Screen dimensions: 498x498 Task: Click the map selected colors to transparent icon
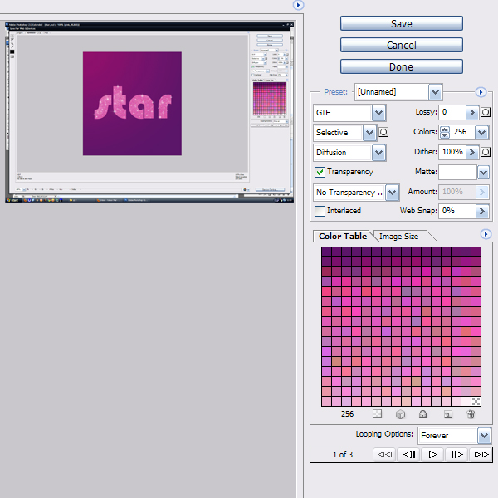tap(378, 414)
